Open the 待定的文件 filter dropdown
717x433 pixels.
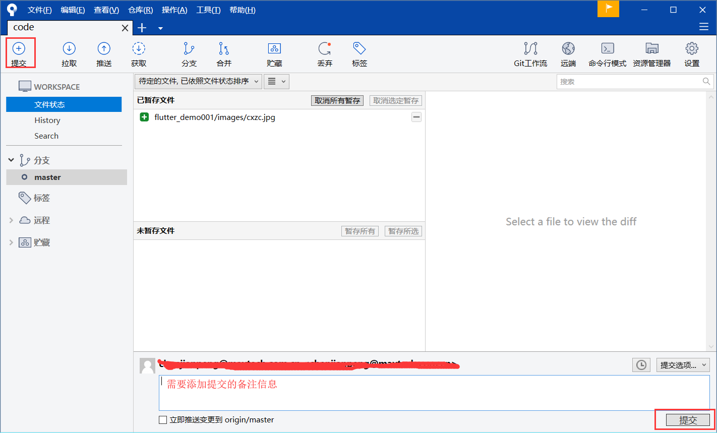tap(198, 81)
